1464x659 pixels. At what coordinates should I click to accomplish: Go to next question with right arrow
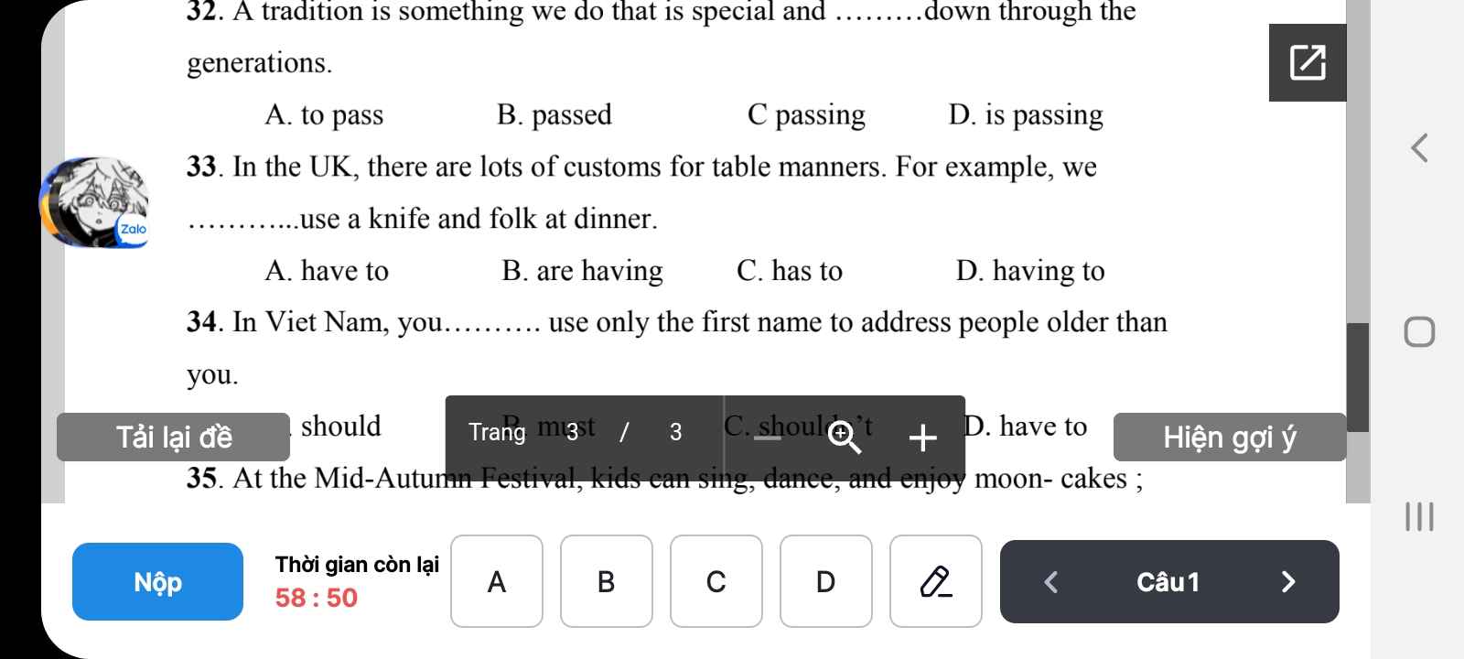1288,582
